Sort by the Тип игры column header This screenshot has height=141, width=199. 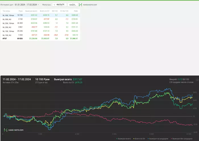tap(6, 11)
